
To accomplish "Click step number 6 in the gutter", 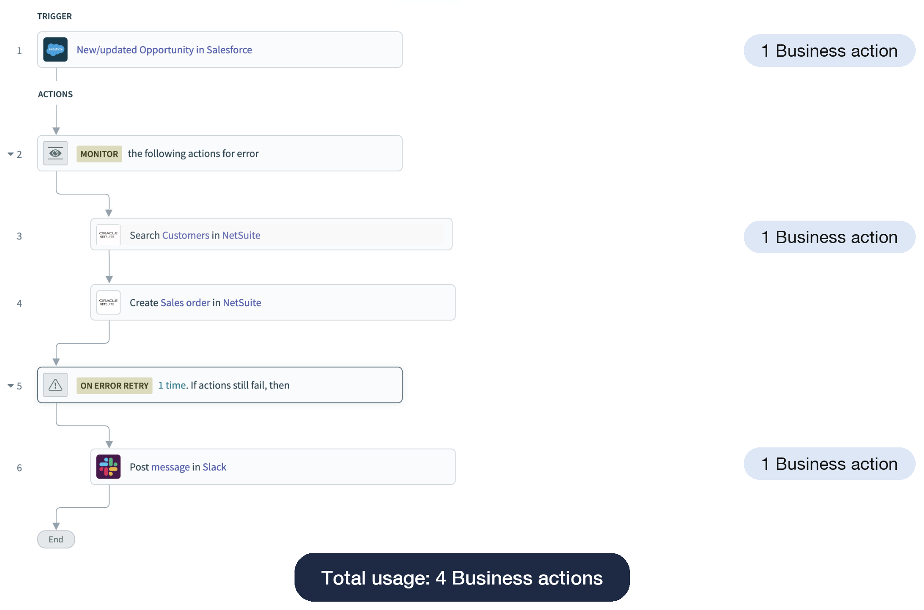I will tap(19, 468).
